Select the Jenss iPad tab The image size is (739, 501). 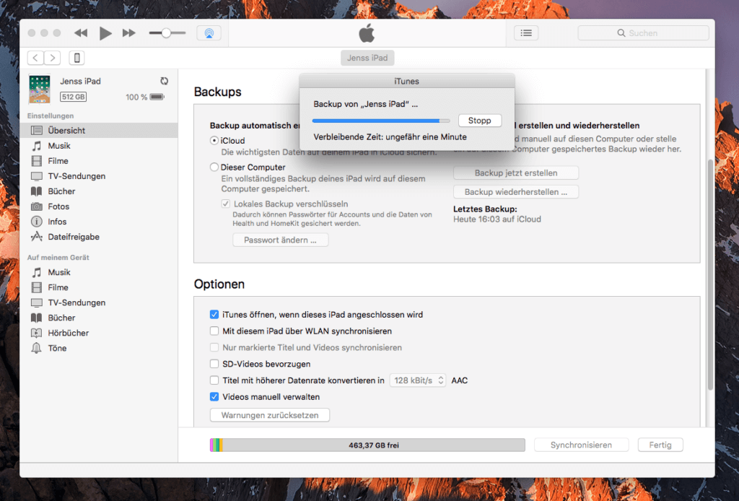(367, 58)
